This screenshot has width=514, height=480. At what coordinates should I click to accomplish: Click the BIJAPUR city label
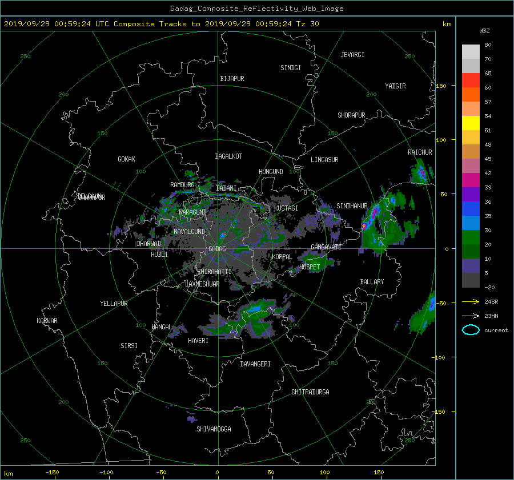[x=232, y=79]
